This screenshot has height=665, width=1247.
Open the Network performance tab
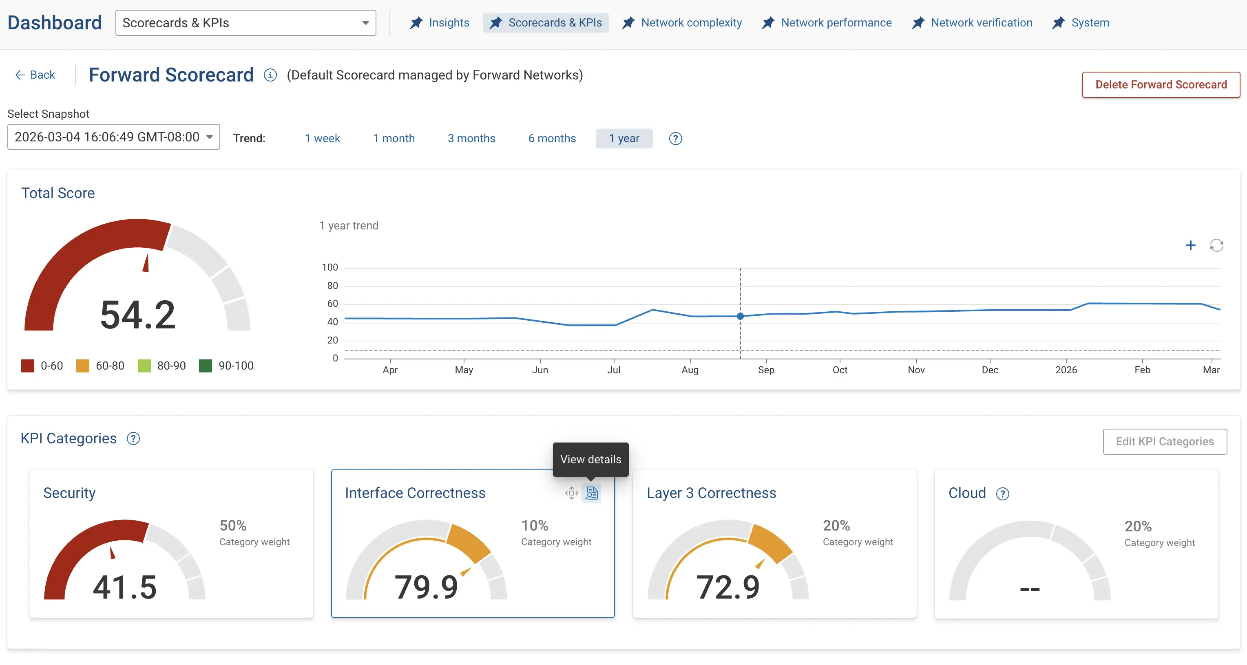coord(826,23)
